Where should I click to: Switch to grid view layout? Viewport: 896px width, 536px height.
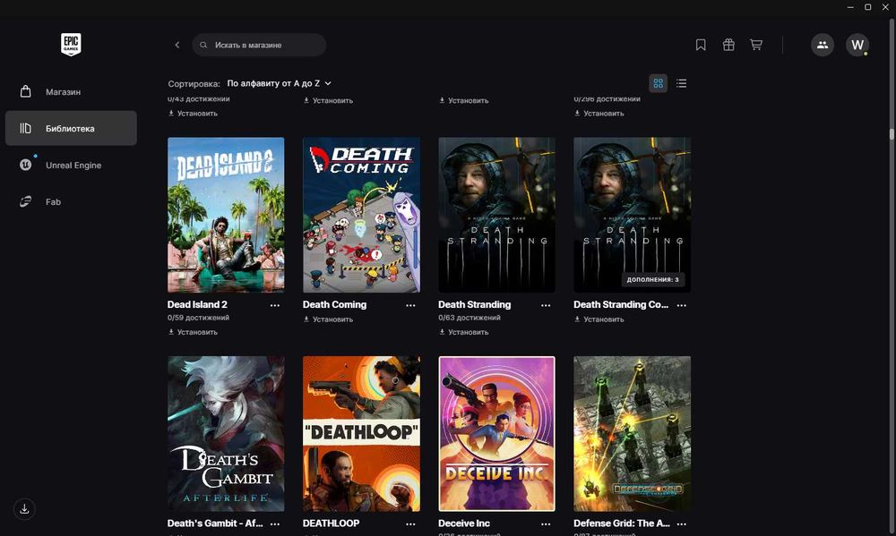pyautogui.click(x=659, y=83)
